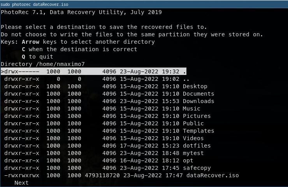
Task: Select the Pictures directory row
Action: click(x=196, y=116)
